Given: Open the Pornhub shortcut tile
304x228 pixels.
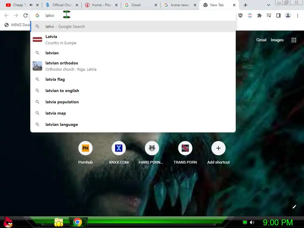Looking at the screenshot, I should point(85,153).
